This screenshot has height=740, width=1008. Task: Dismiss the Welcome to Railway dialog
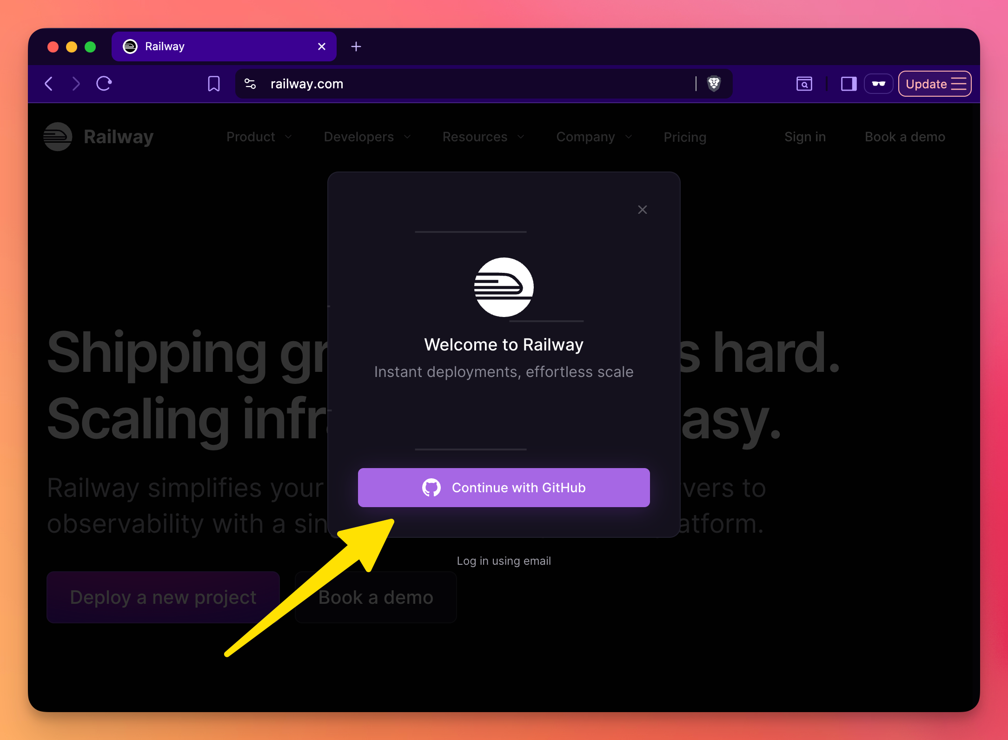pos(642,210)
